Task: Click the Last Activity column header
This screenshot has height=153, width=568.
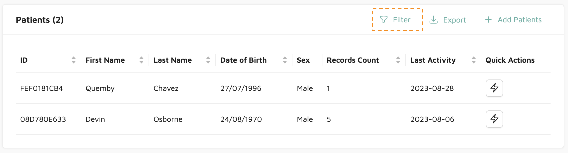Action: pos(433,60)
